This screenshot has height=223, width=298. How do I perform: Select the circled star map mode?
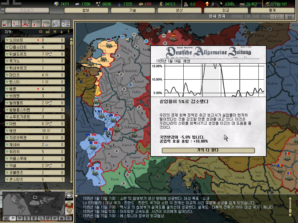pyautogui.click(x=69, y=218)
